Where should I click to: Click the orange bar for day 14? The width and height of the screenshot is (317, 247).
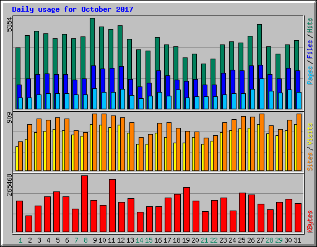click(x=141, y=154)
